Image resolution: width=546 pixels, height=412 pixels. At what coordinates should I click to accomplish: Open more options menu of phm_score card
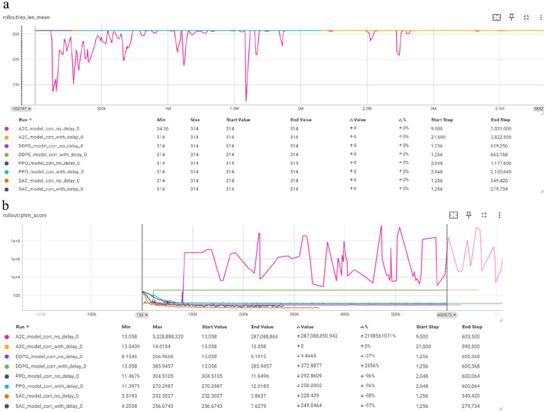tap(500, 215)
